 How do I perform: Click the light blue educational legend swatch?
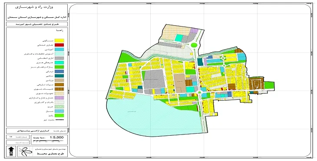pos(59,50)
